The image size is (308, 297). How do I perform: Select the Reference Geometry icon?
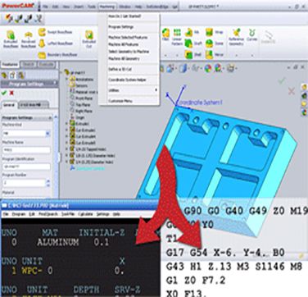pos(236,33)
